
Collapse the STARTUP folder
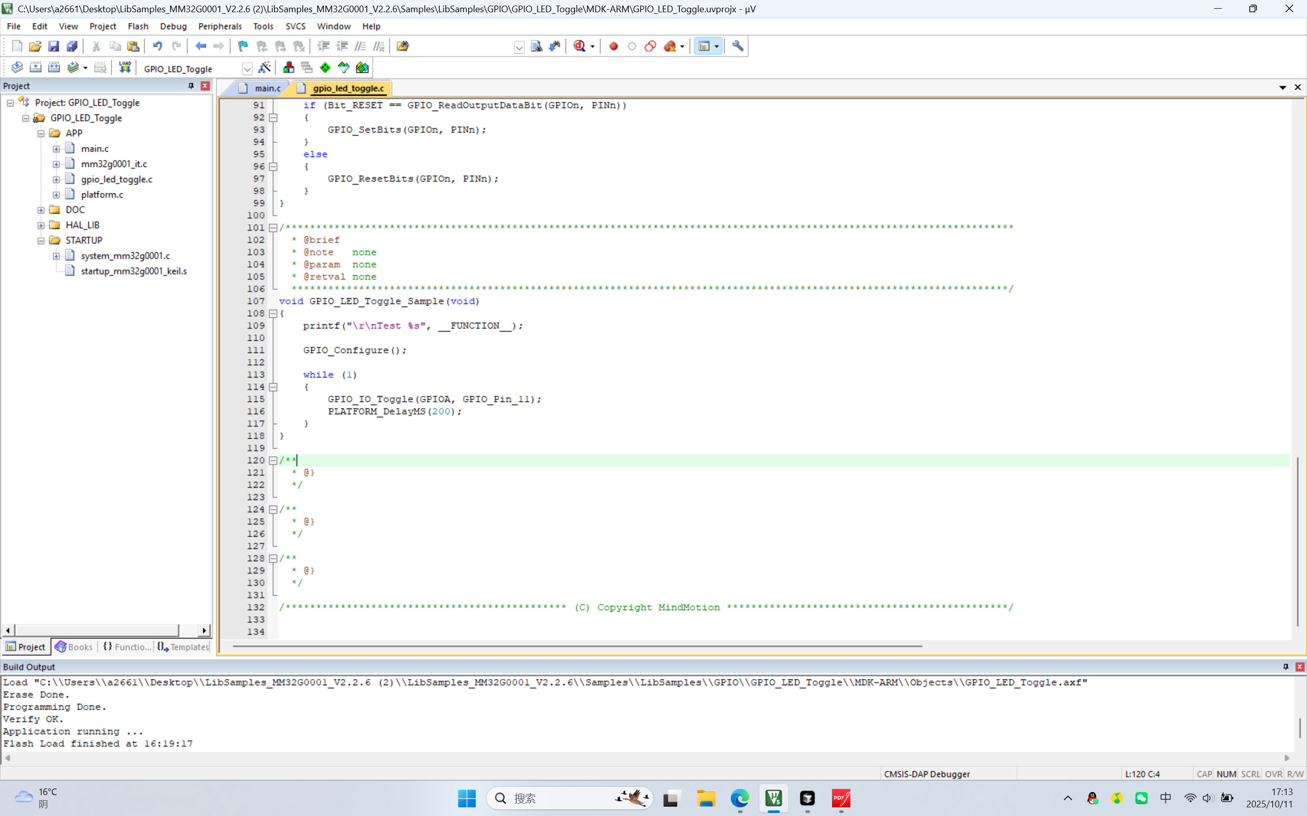coord(41,241)
